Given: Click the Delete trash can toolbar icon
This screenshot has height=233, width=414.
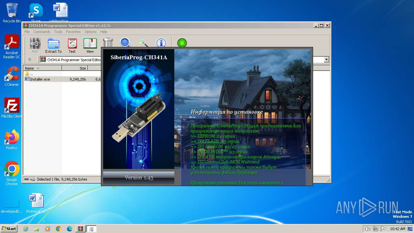Looking at the screenshot, I should click(x=108, y=43).
